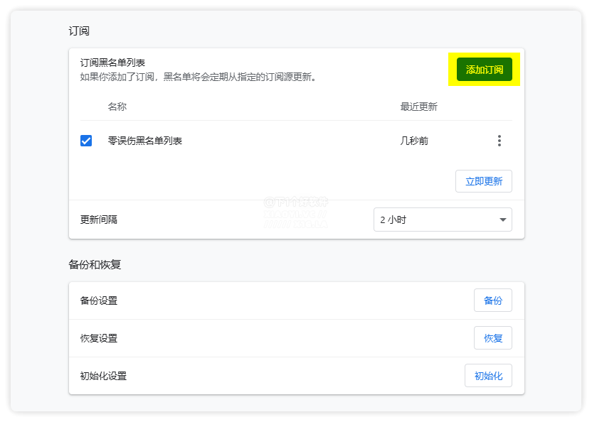Click the 名称 column header
Image resolution: width=592 pixels, height=422 pixels.
pyautogui.click(x=117, y=107)
